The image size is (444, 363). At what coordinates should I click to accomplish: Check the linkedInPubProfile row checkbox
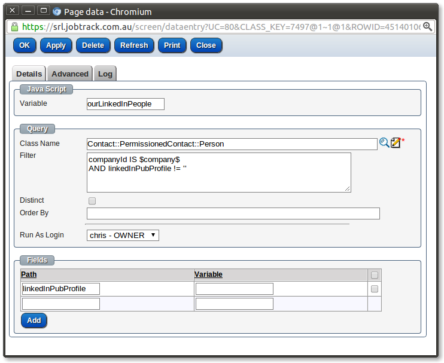click(375, 289)
